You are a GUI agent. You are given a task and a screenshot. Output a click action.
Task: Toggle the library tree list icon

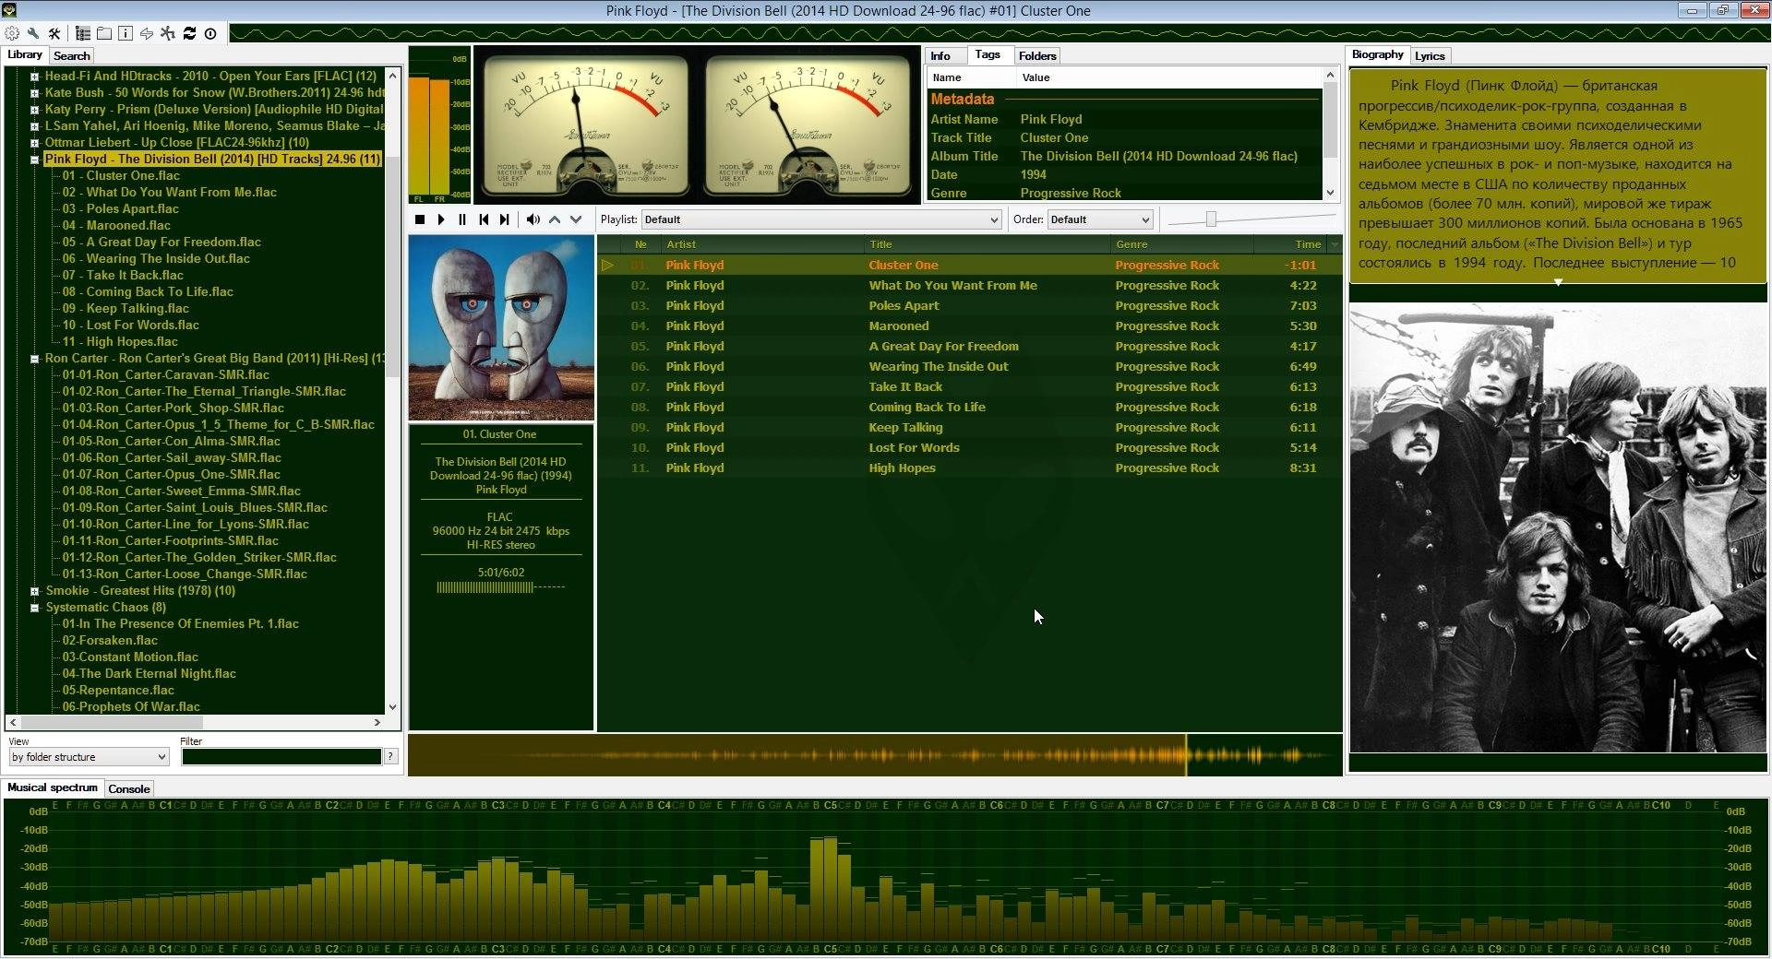coord(83,33)
